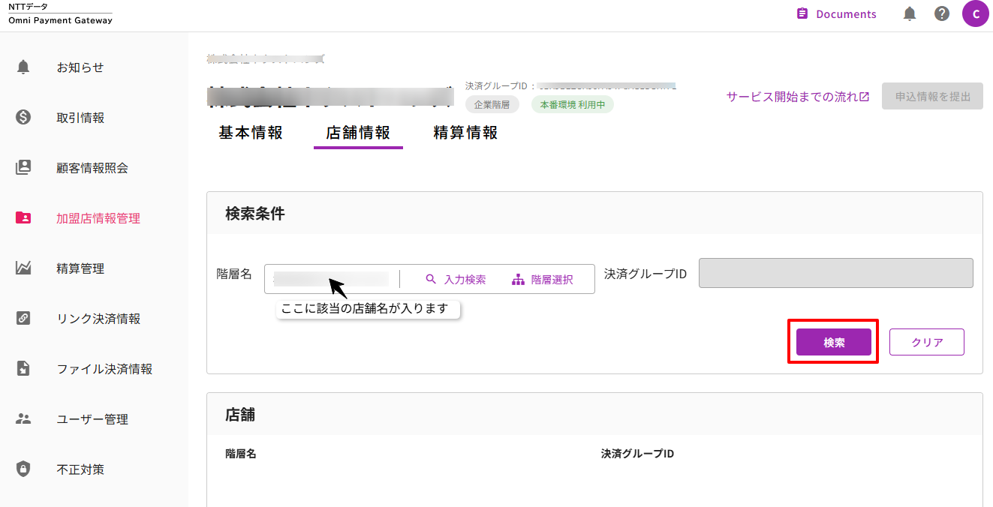993x507 pixels.
Task: Open the Documents link in header
Action: (x=836, y=14)
